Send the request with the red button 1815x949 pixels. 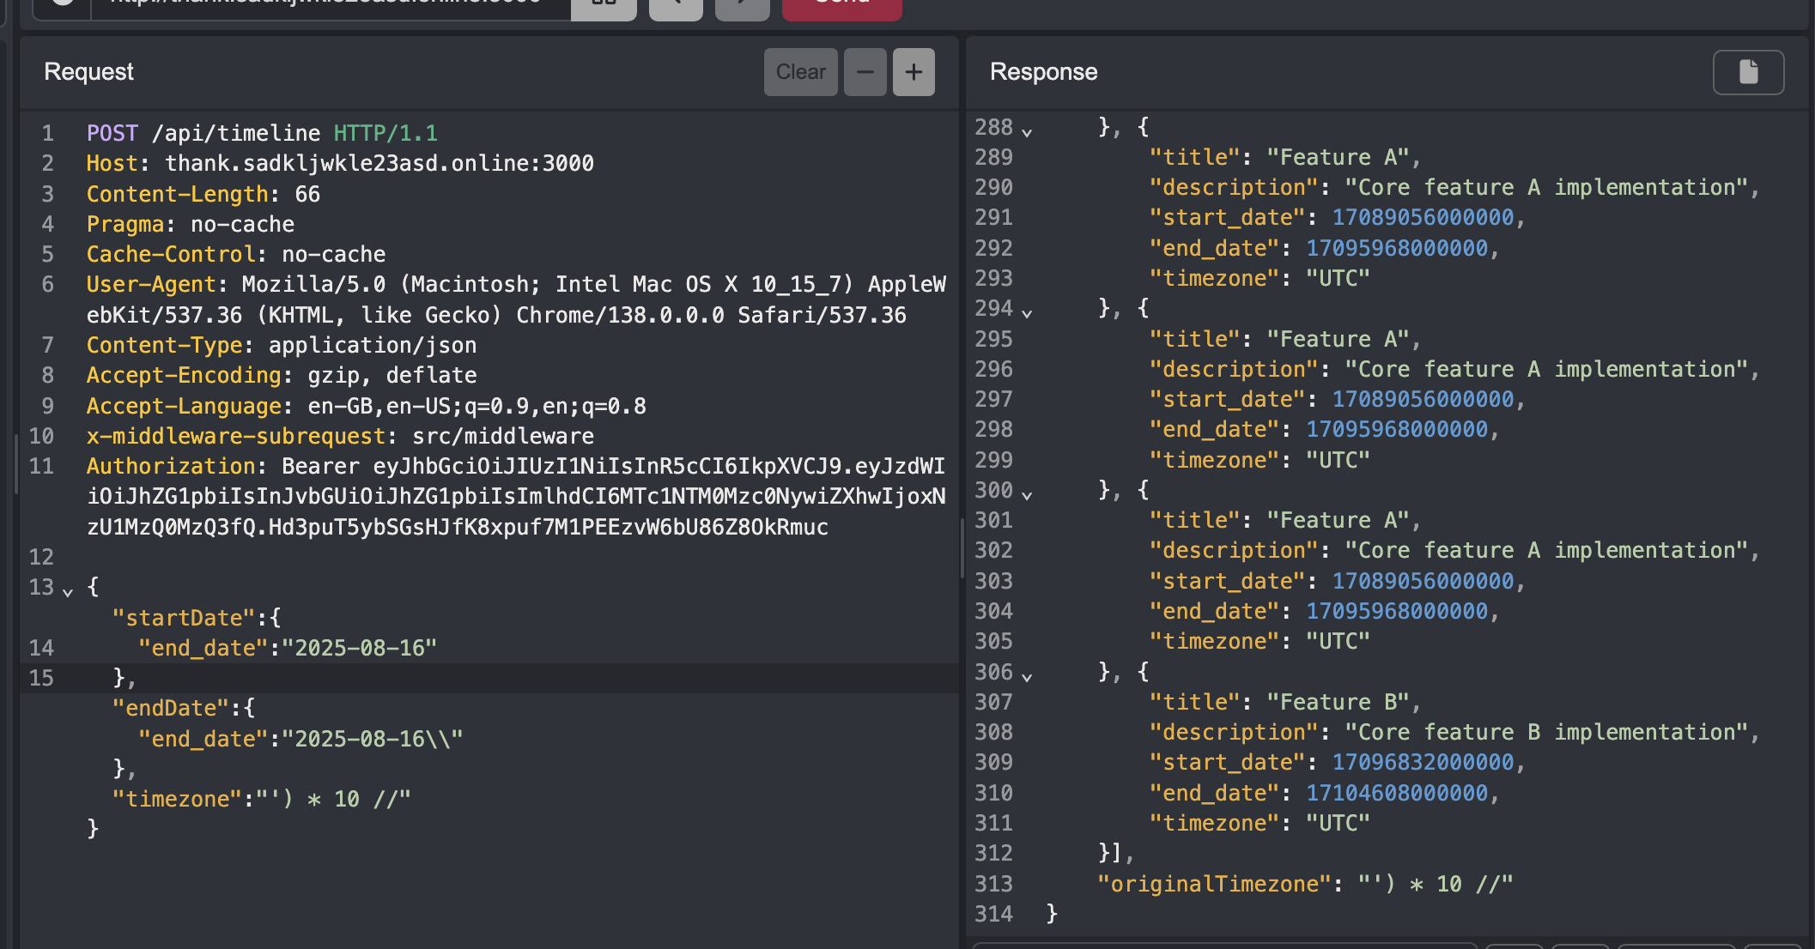coord(841,7)
